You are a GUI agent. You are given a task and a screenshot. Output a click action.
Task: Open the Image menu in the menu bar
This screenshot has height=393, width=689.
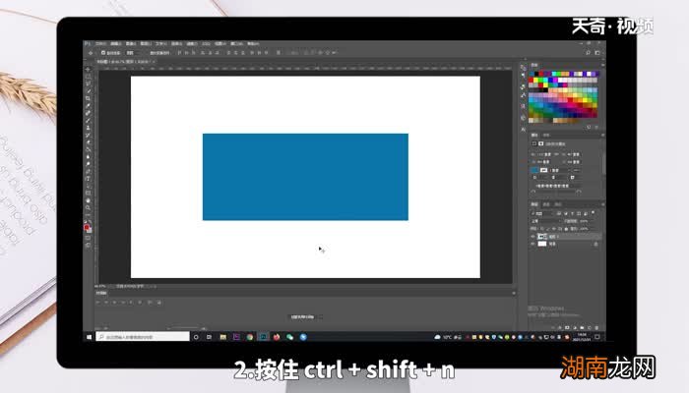[x=130, y=44]
